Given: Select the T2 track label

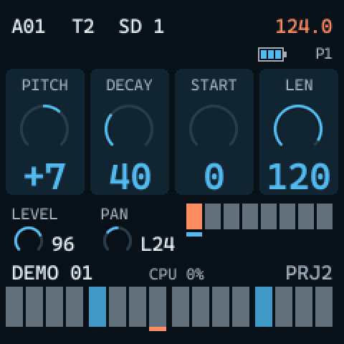Looking at the screenshot, I should pos(83,27).
